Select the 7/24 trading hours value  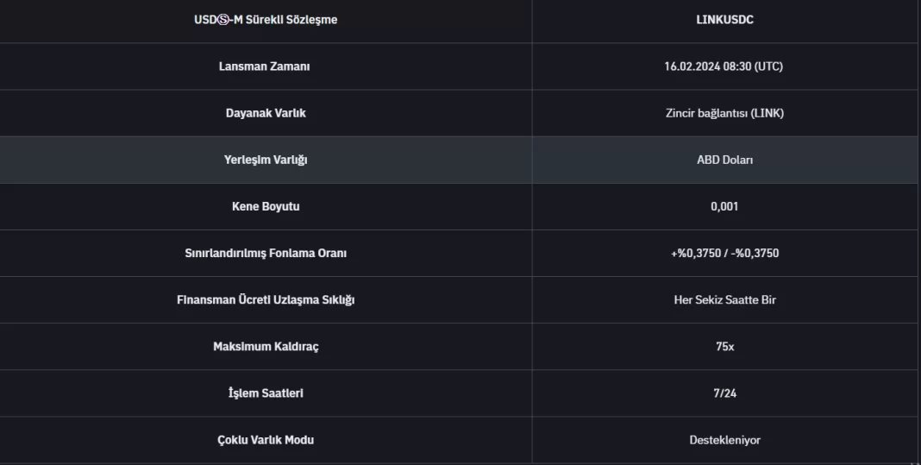coord(724,393)
